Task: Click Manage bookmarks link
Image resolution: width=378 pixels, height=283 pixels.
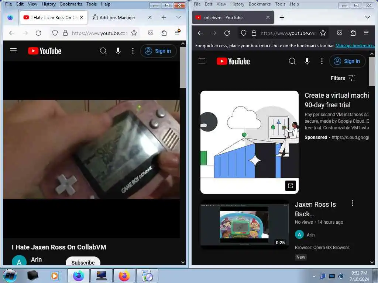Action: click(355, 46)
